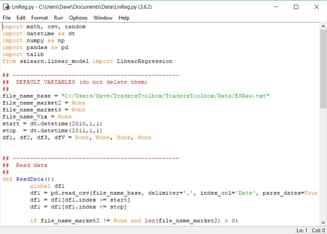Viewport: 327px width, 234px height.
Task: Click the comment 'DEFAULT VARIABLES (do not delete them)'
Action: 82,82
